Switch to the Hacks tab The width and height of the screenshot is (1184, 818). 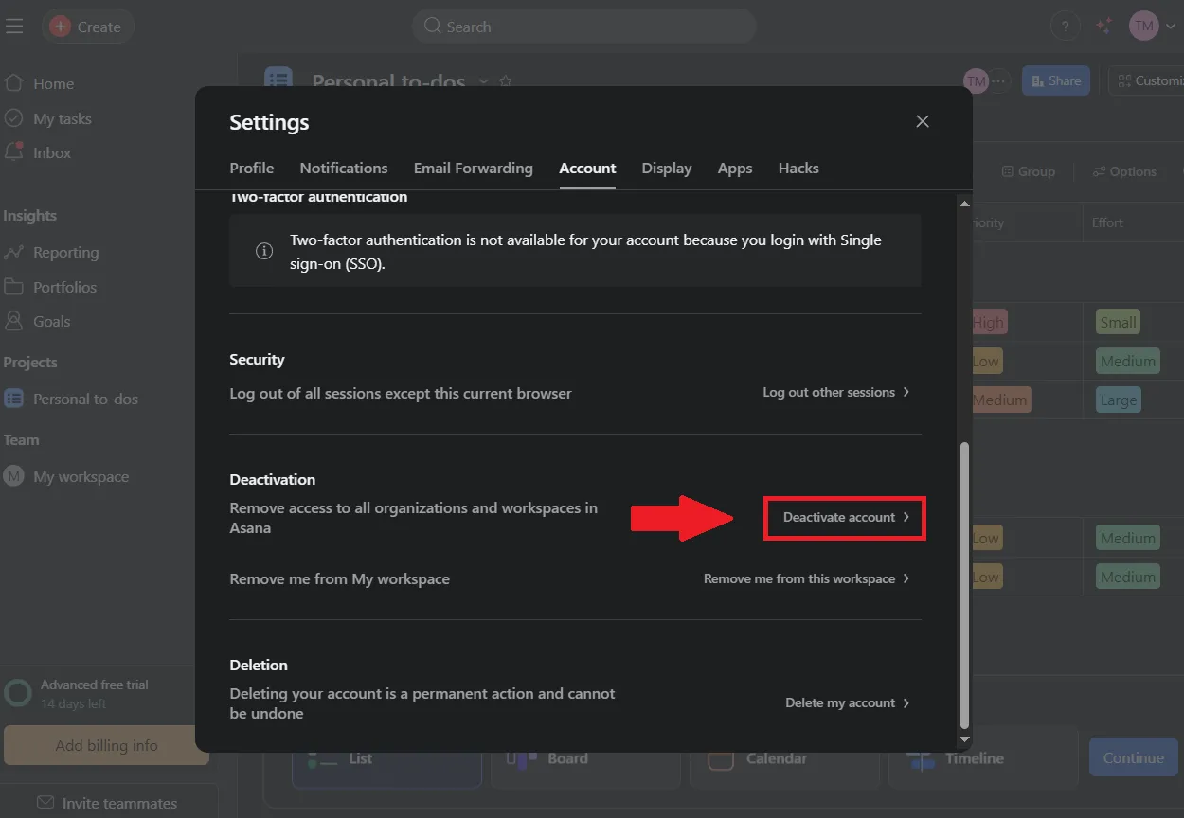798,168
